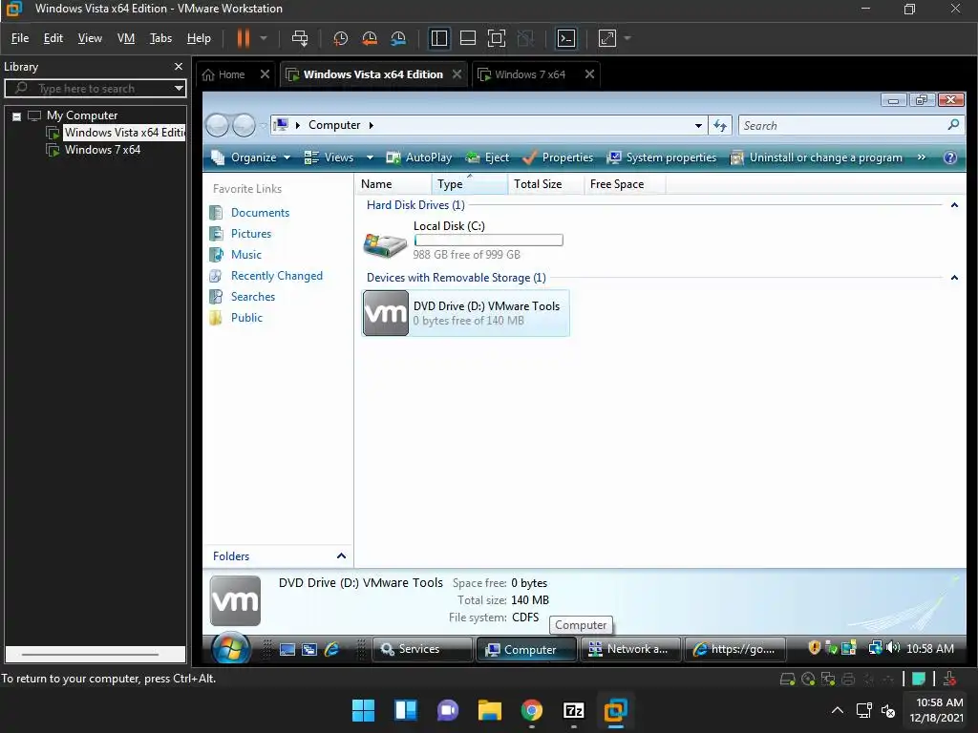Open the File menu

point(20,38)
